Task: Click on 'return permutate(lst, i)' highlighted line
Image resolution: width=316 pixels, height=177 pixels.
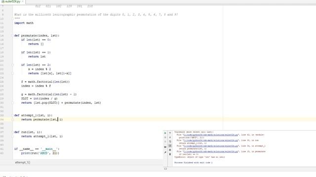Action: click(42, 119)
